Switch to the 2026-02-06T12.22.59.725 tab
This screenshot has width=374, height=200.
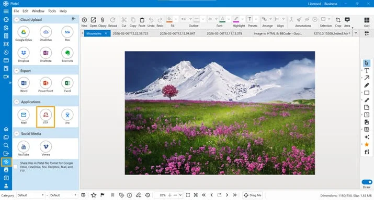click(130, 33)
